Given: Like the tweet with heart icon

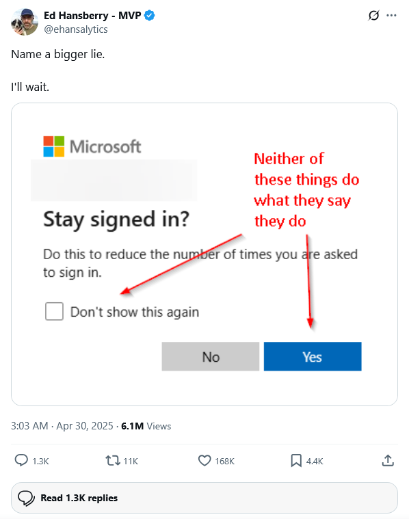Looking at the screenshot, I should (204, 460).
